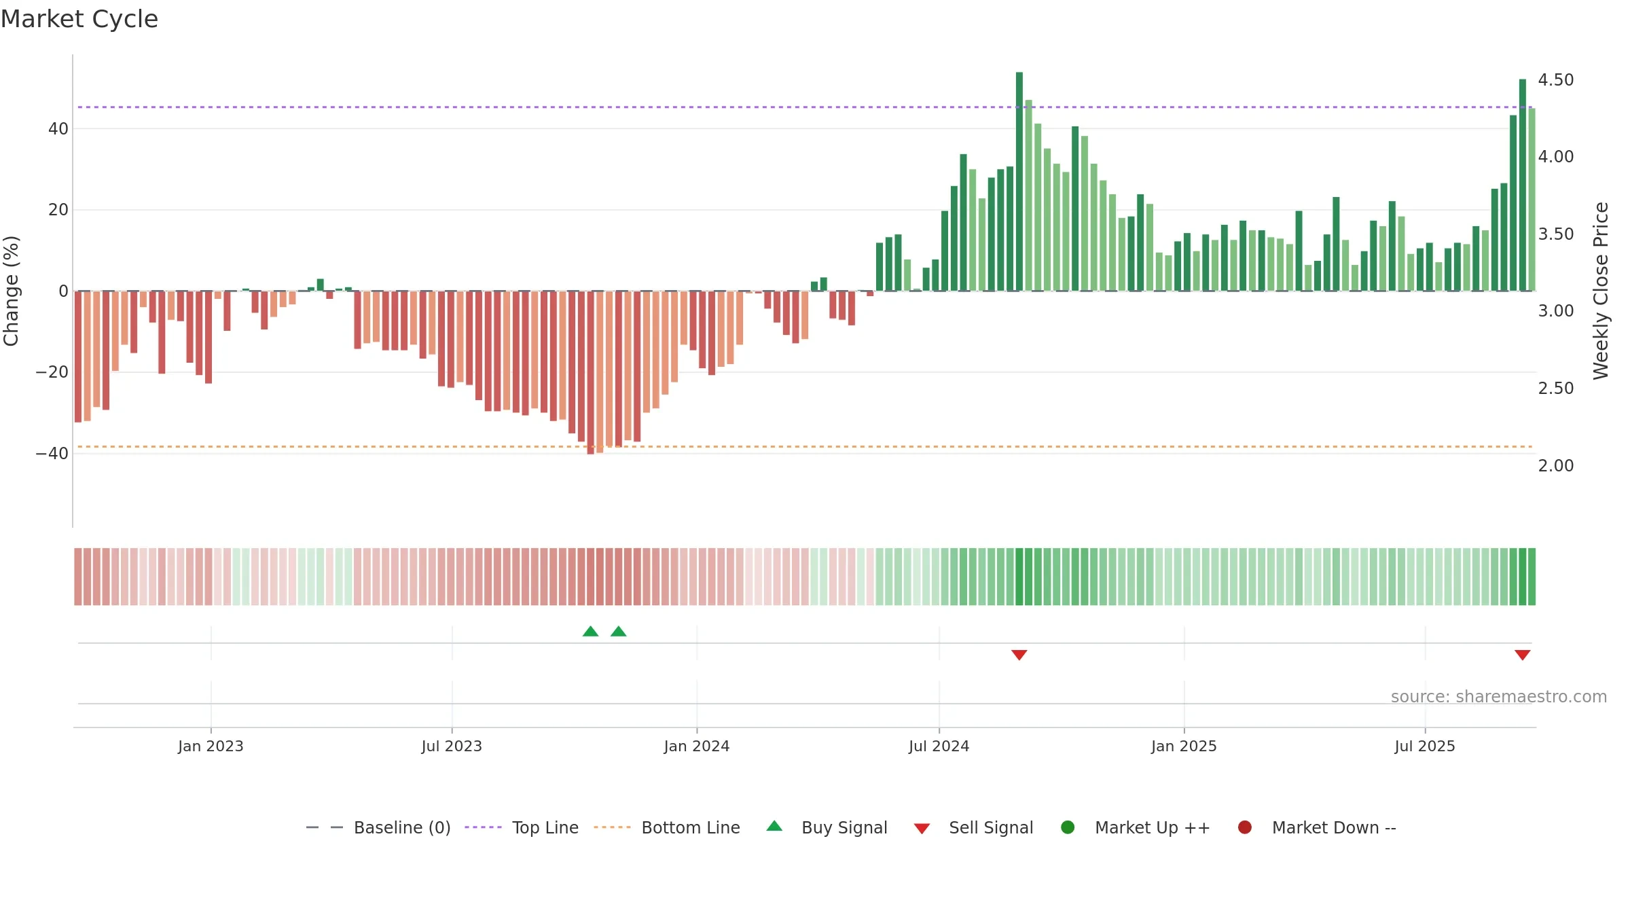Screen dimensions: 1630x917
Task: Click the 'Jul 2025' axis label
Action: point(1425,747)
